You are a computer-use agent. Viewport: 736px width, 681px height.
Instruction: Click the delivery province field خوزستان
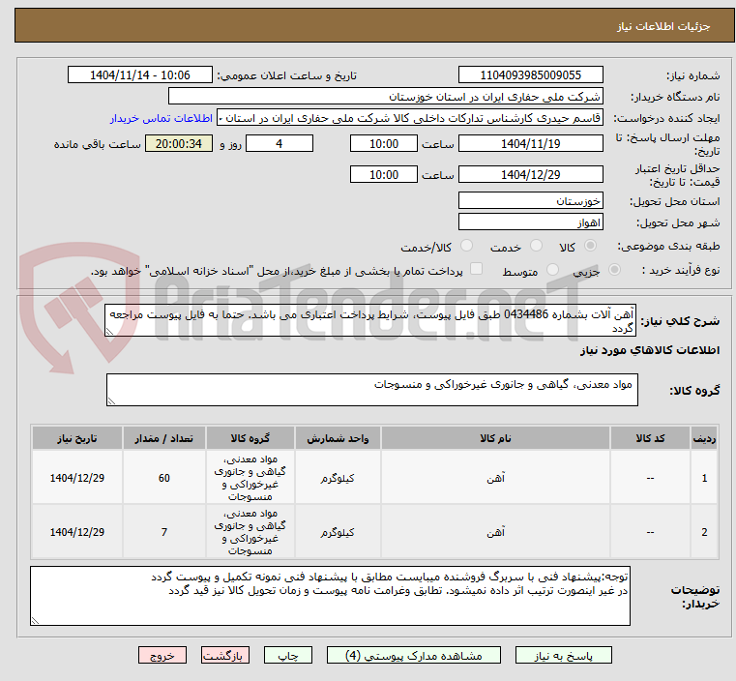click(530, 201)
